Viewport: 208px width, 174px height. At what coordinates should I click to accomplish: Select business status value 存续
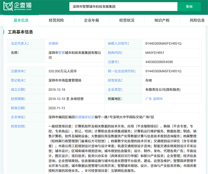(149, 80)
